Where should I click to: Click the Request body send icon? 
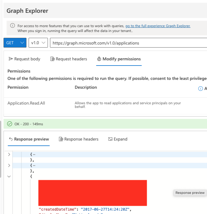[x=11, y=59]
